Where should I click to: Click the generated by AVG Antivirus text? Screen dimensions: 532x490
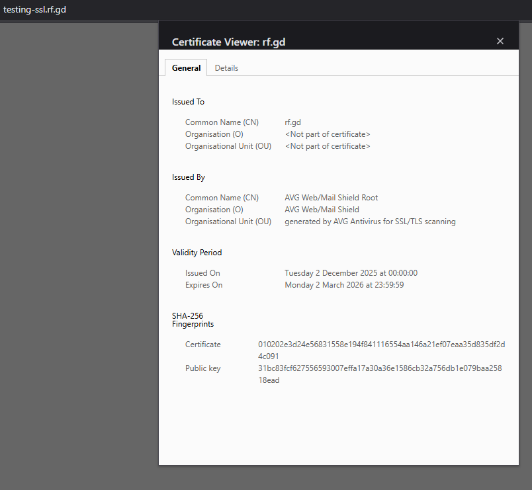(x=370, y=222)
